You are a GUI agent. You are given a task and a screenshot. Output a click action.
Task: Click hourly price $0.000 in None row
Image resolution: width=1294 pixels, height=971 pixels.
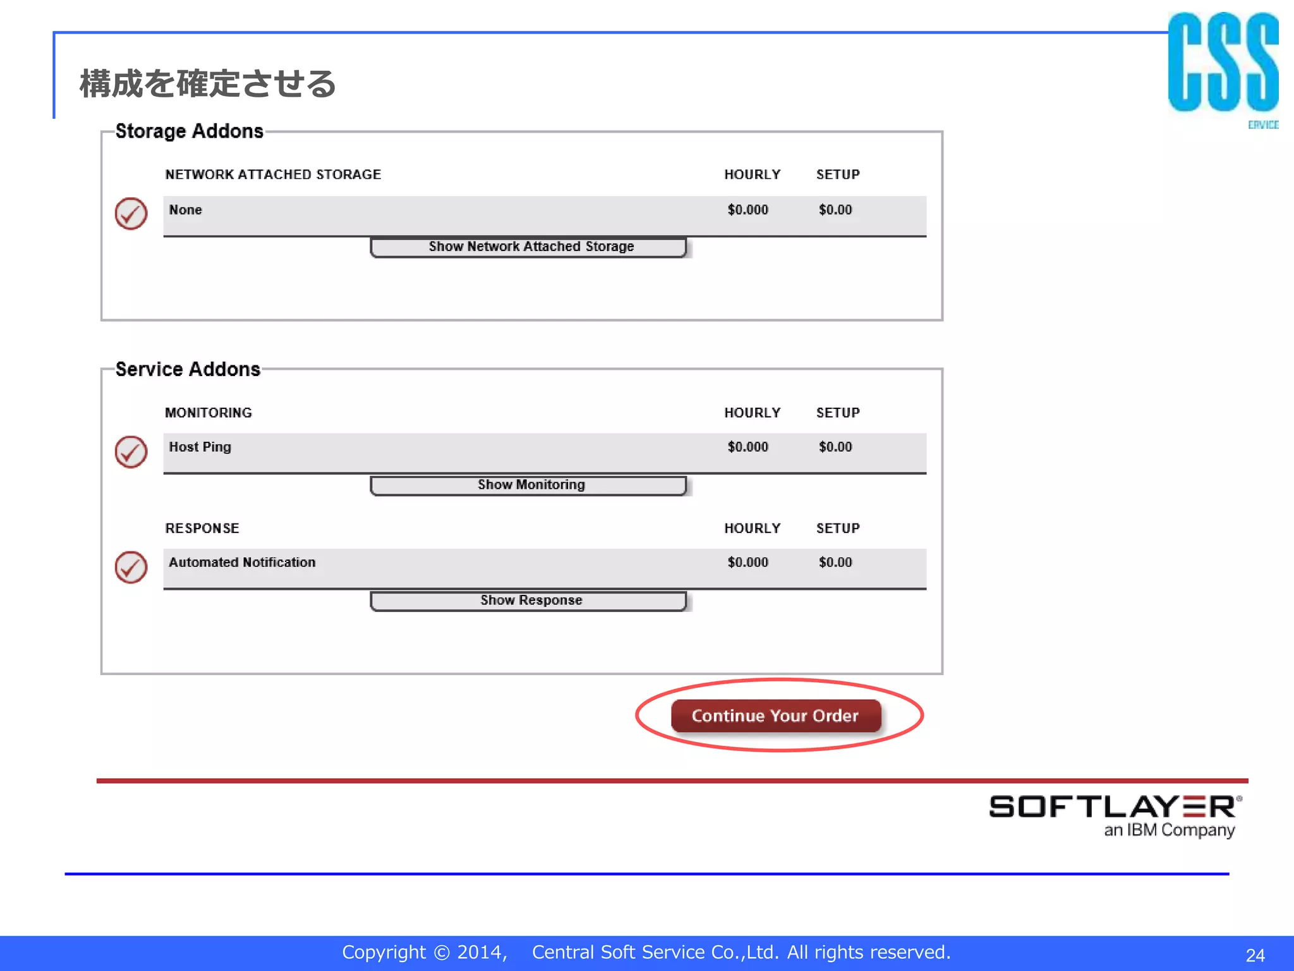(x=748, y=210)
